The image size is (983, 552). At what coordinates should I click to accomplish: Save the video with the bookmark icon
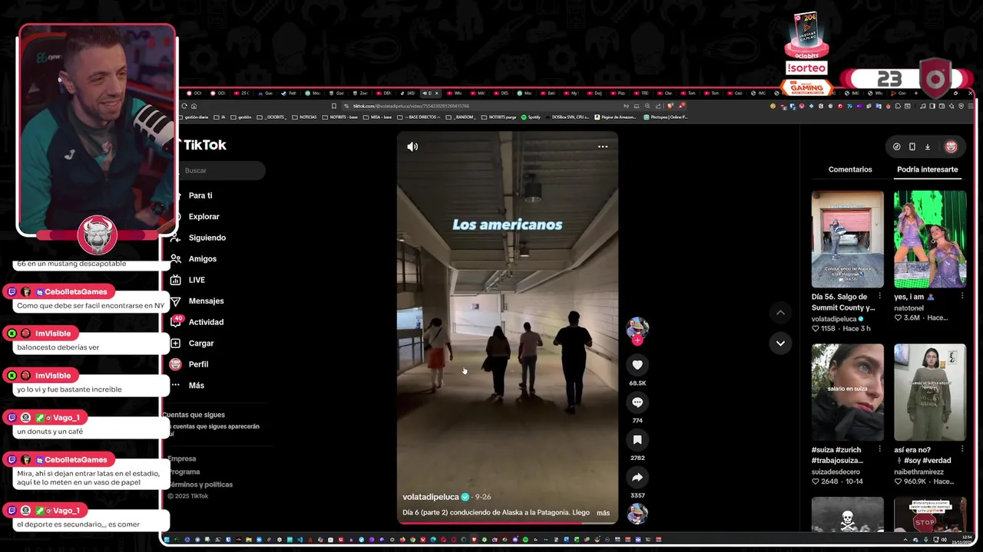point(637,440)
